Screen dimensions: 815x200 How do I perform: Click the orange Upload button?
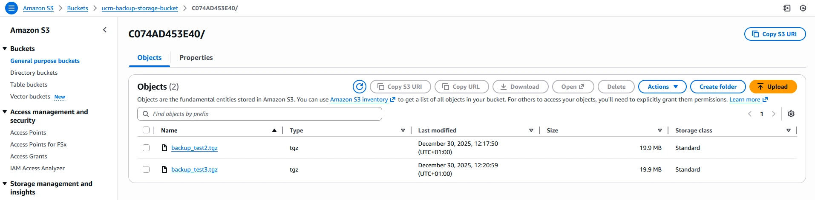(x=773, y=87)
